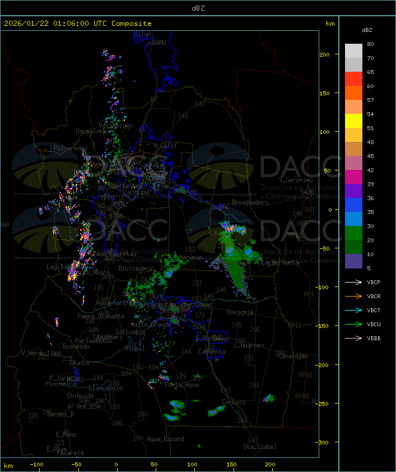Click the Bardas_B place label
Viewport: 396px width, 472px height.
click(x=60, y=414)
